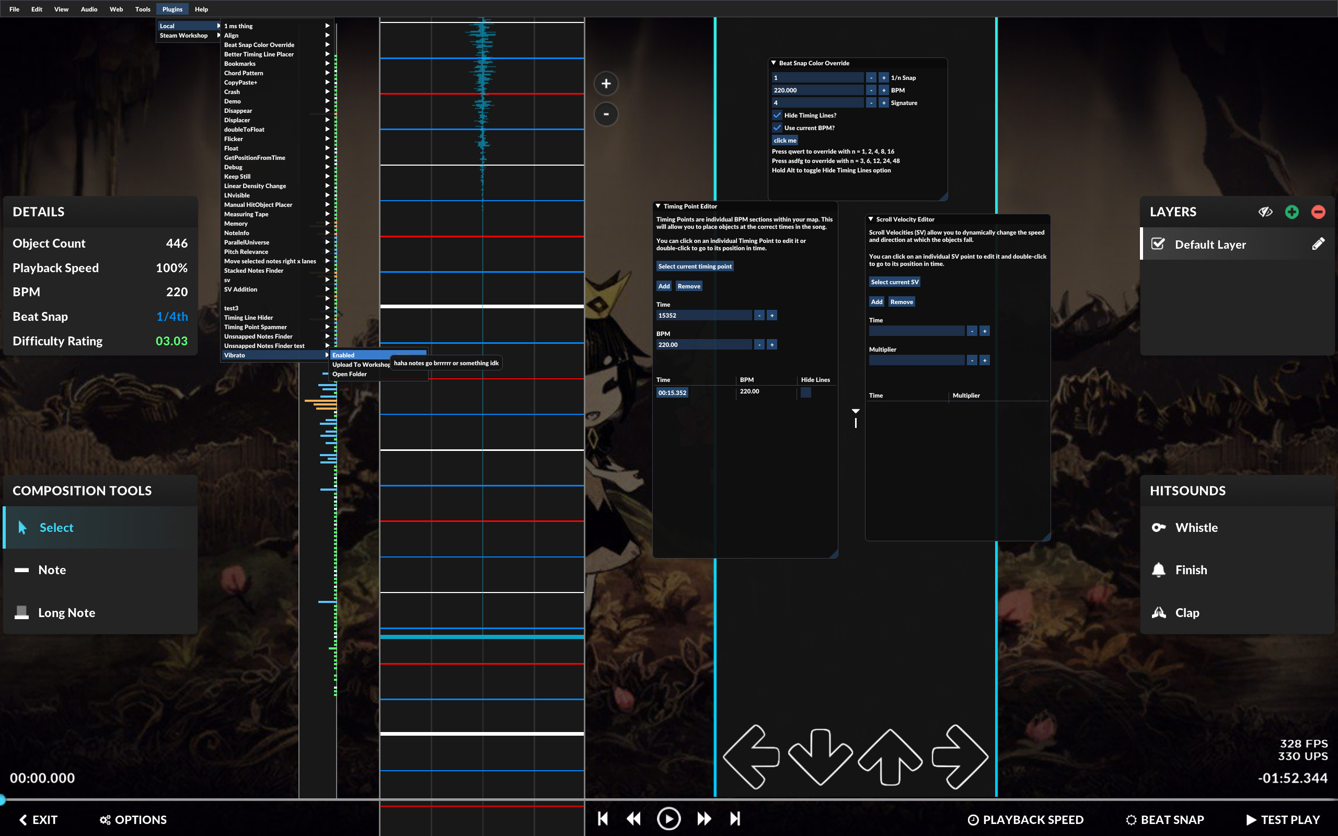Toggle all layers visibility eye icon
Image resolution: width=1338 pixels, height=836 pixels.
pyautogui.click(x=1265, y=212)
